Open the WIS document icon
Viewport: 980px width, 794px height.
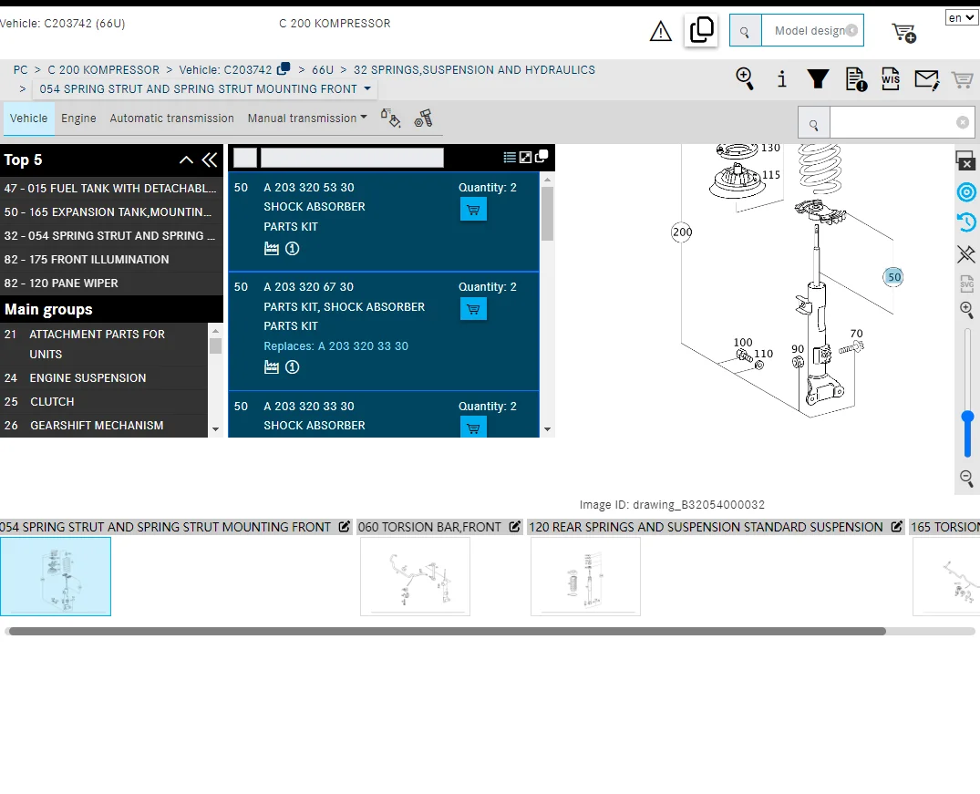891,78
